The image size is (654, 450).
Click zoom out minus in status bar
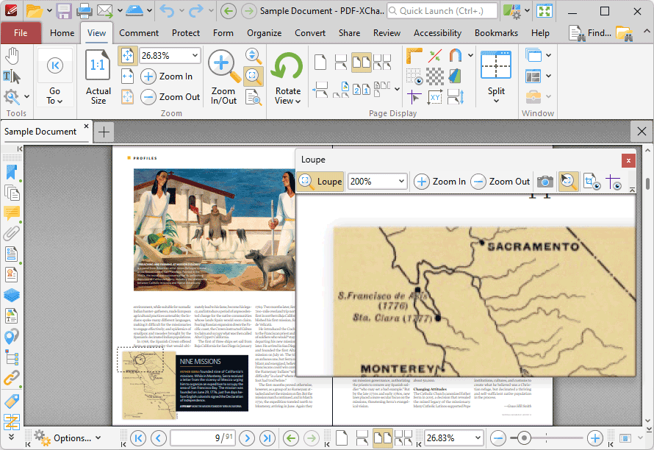click(x=498, y=438)
